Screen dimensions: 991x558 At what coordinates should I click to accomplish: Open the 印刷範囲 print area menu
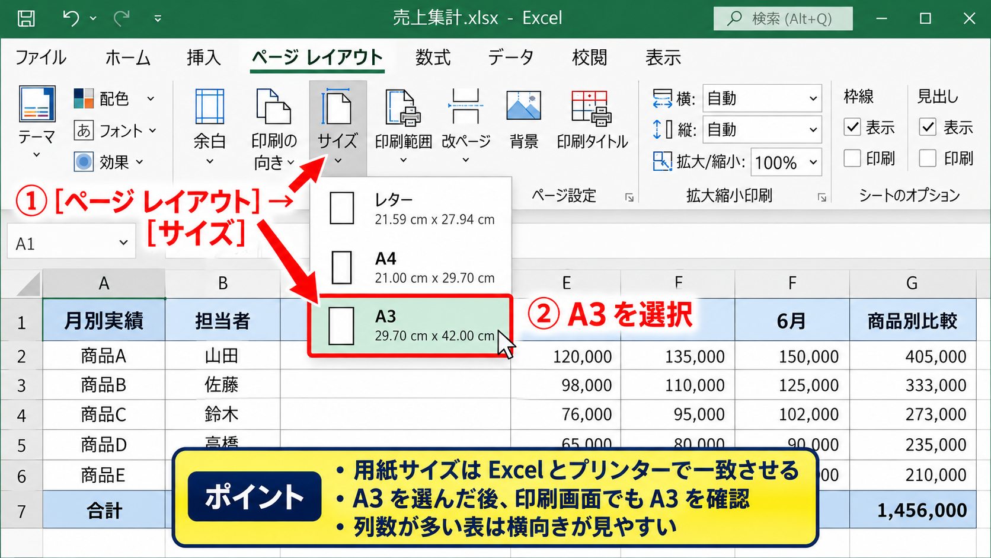[x=403, y=126]
